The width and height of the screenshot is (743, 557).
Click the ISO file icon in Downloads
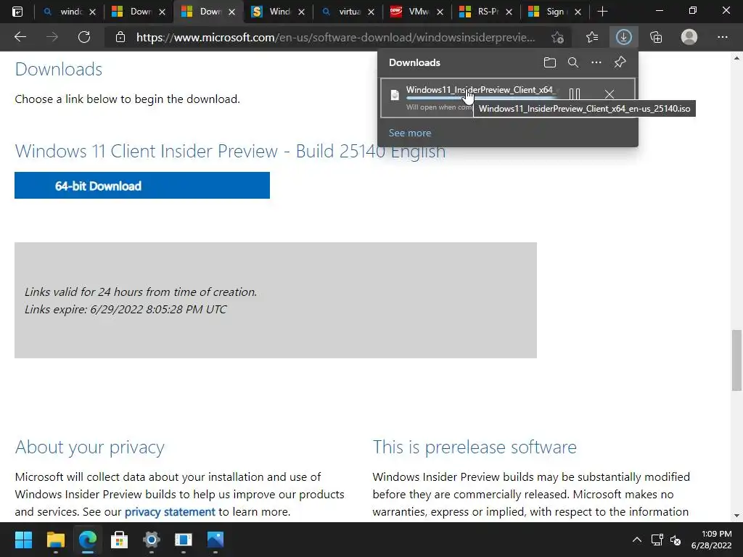point(394,95)
